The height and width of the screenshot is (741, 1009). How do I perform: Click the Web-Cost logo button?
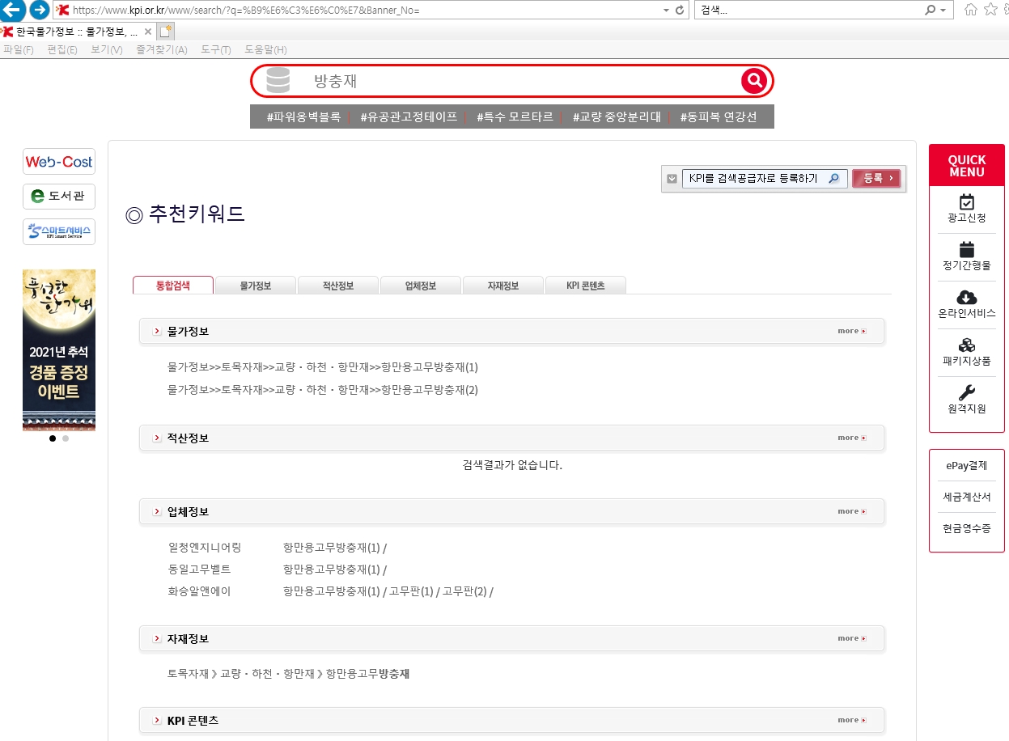[59, 162]
